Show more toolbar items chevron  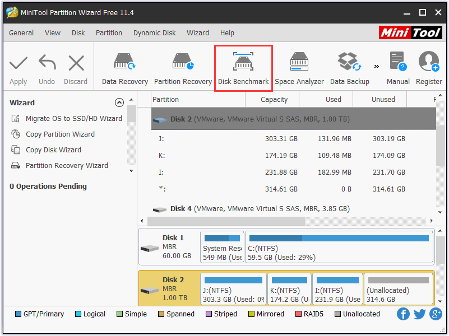pyautogui.click(x=377, y=66)
